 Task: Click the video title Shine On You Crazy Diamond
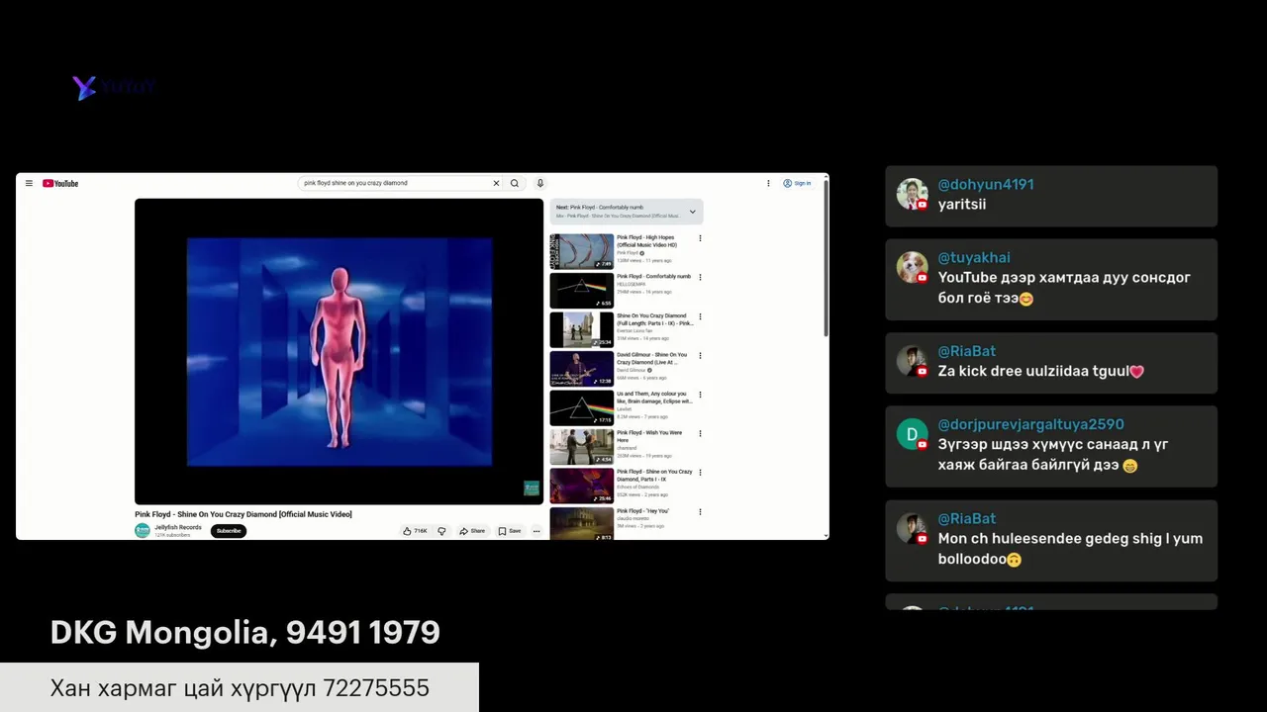(244, 514)
